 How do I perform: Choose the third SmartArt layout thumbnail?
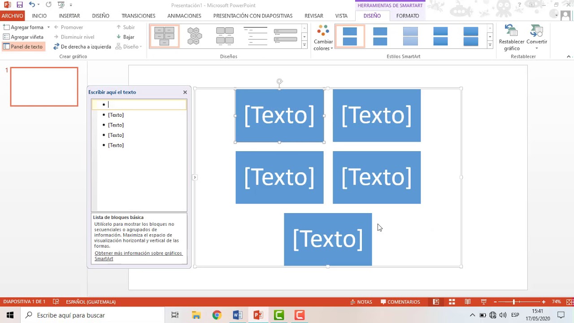[225, 36]
